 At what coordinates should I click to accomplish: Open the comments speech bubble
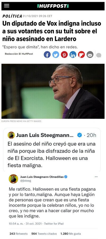(x=99, y=55)
